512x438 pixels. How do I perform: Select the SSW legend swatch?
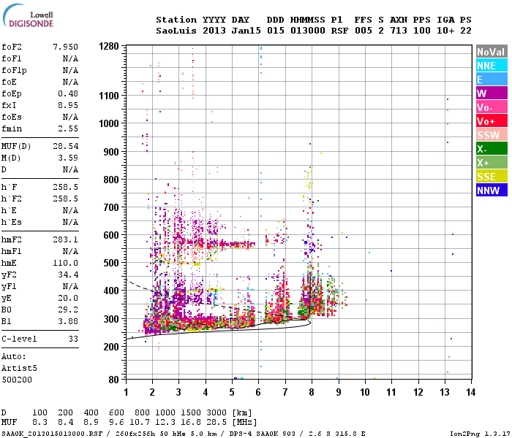492,135
